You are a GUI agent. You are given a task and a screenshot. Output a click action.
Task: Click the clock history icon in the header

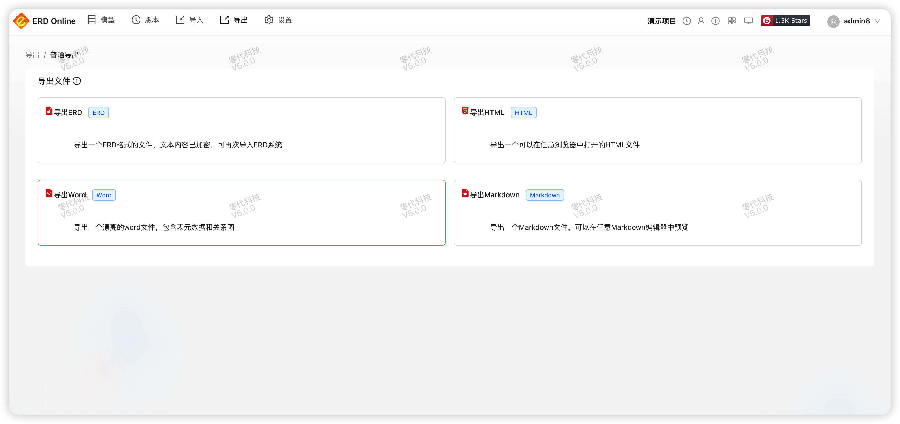point(686,21)
